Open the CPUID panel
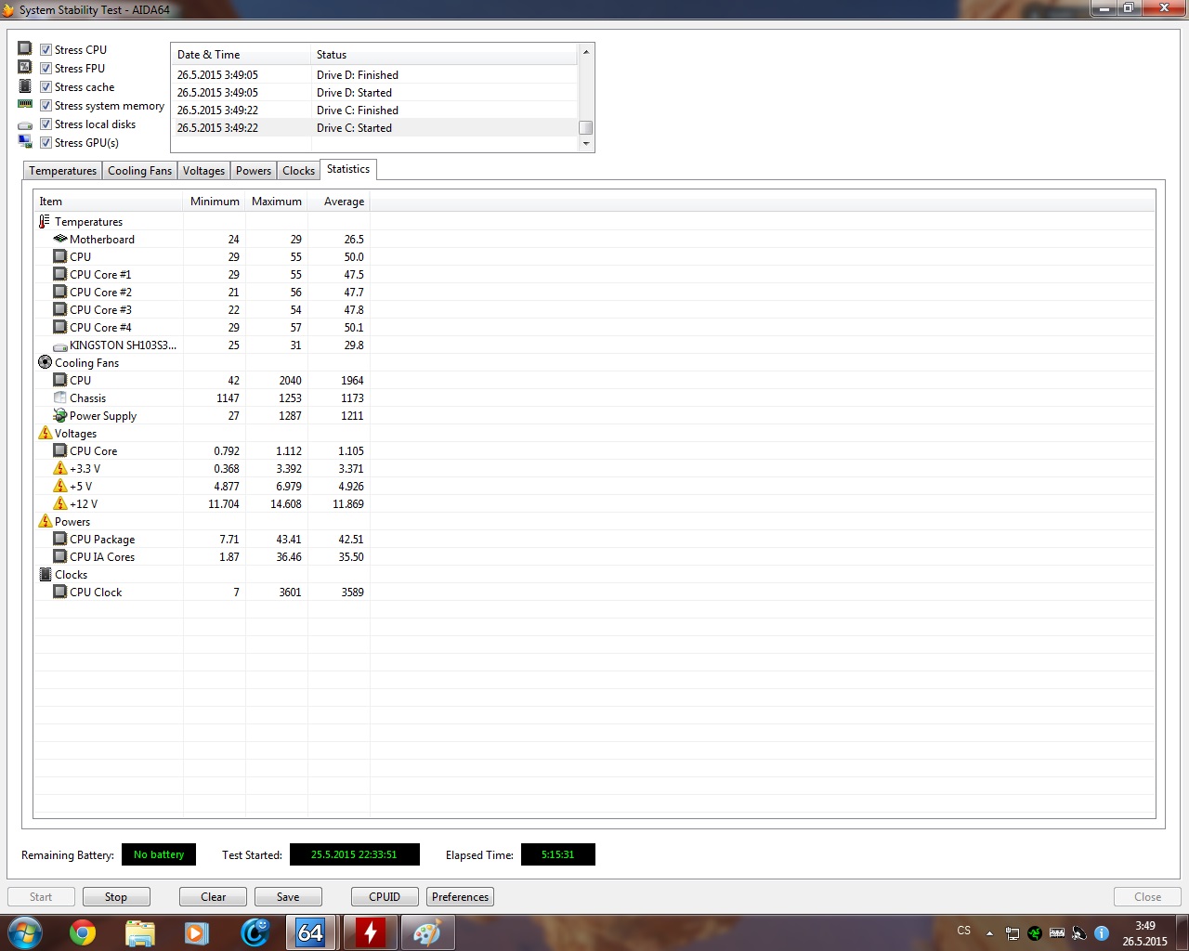The image size is (1189, 951). (x=385, y=897)
